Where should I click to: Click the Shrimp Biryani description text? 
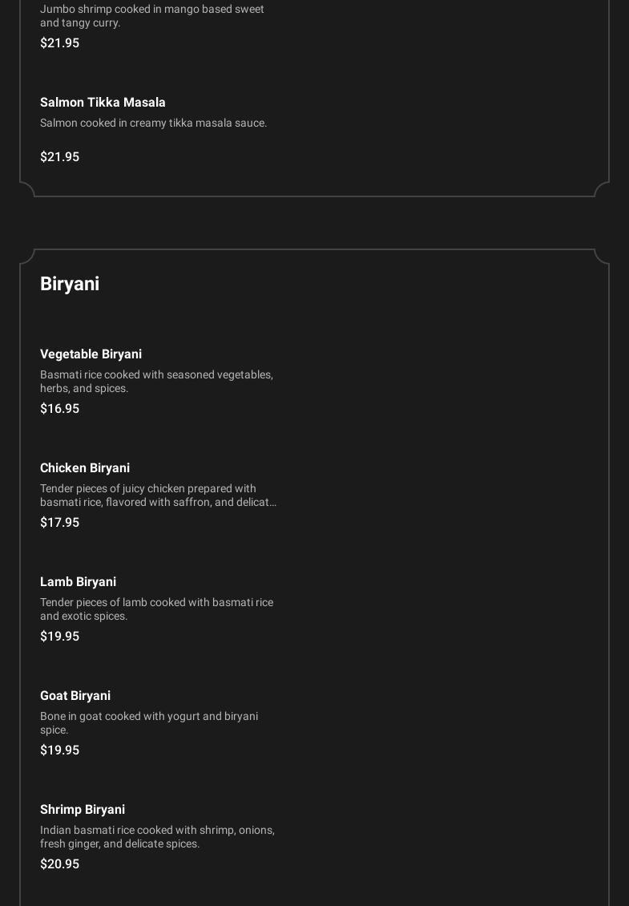[x=157, y=836]
